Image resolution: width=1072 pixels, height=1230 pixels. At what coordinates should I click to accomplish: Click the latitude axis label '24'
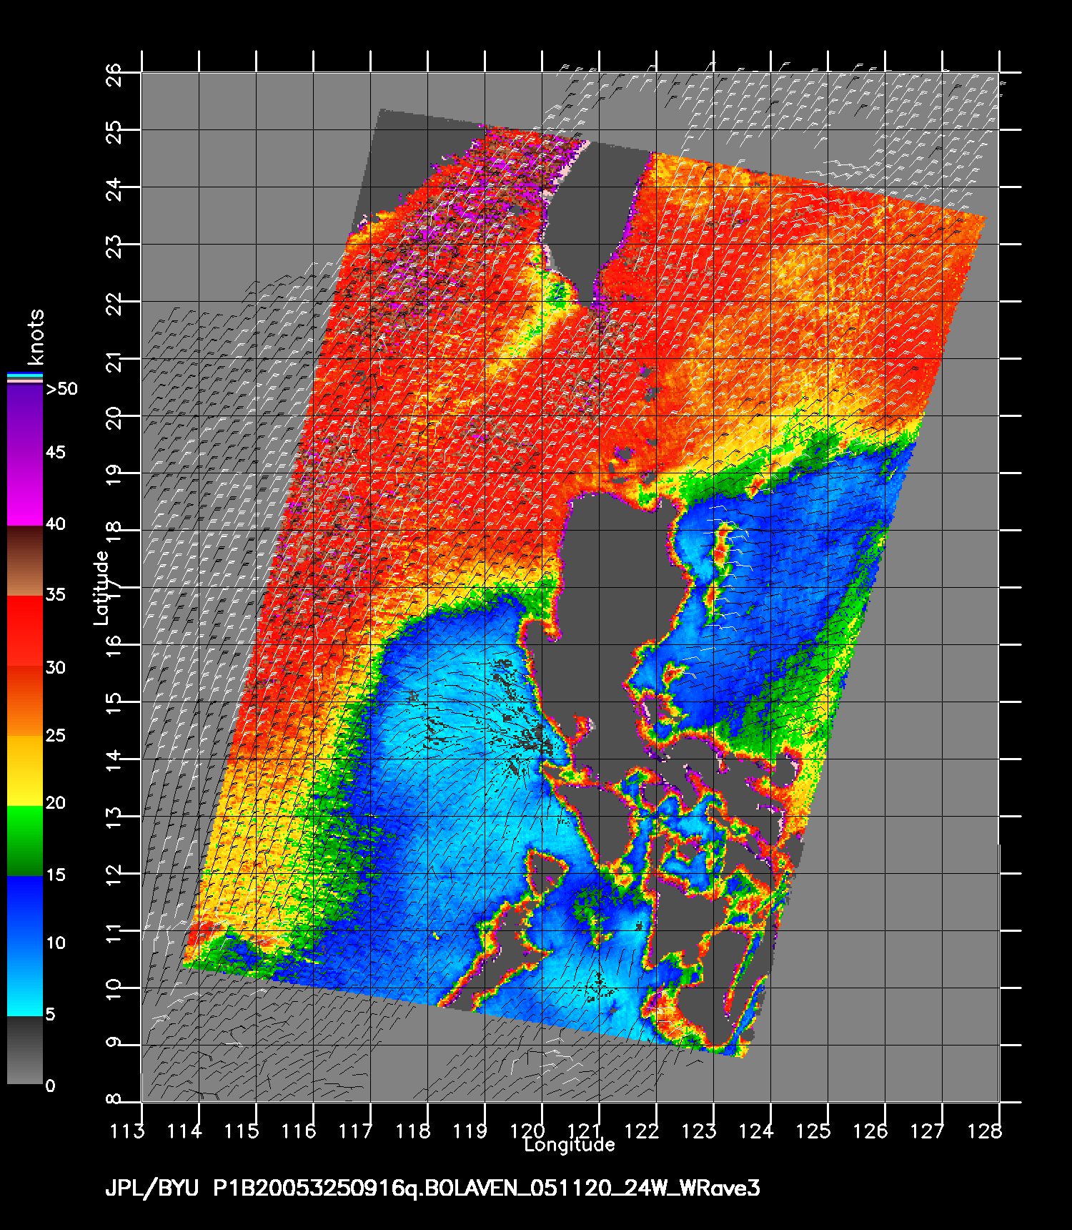(x=114, y=189)
